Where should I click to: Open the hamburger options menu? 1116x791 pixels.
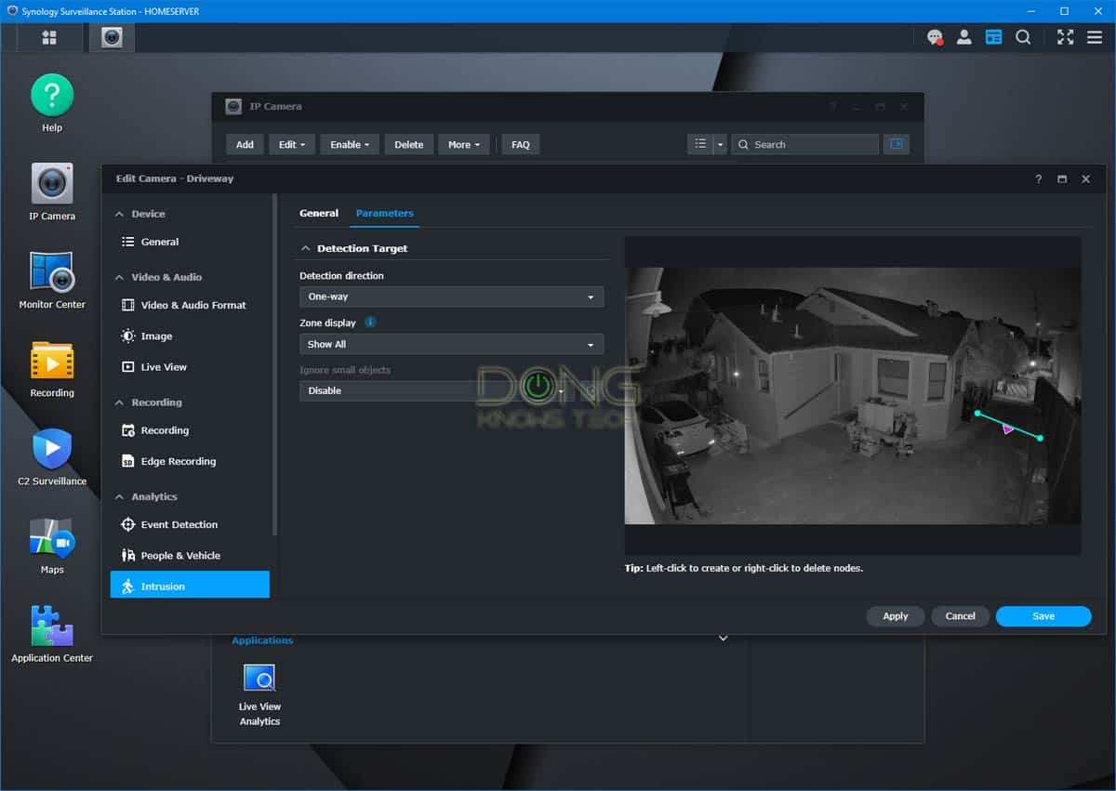(1095, 37)
